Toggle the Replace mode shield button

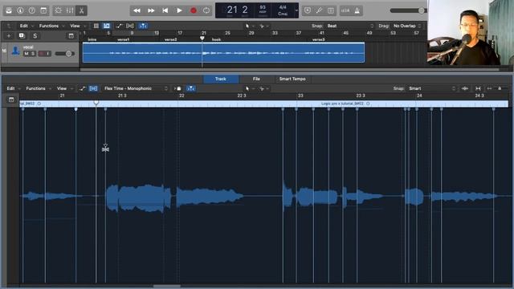point(308,10)
